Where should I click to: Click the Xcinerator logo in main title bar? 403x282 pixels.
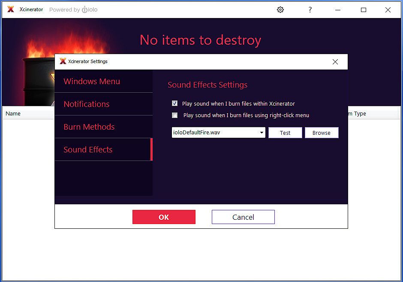[x=11, y=9]
